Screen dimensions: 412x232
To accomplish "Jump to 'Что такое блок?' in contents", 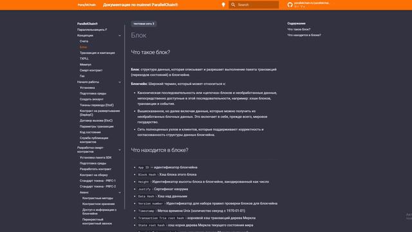I will click(x=299, y=29).
